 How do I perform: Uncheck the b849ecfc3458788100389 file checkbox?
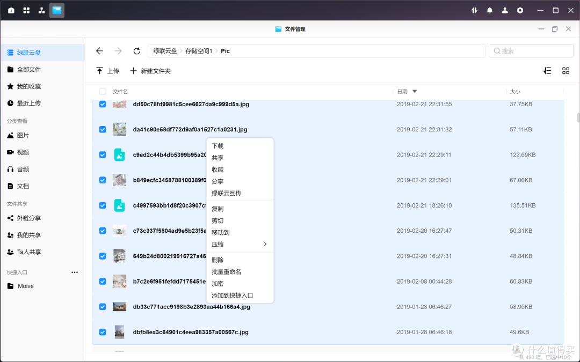point(103,180)
